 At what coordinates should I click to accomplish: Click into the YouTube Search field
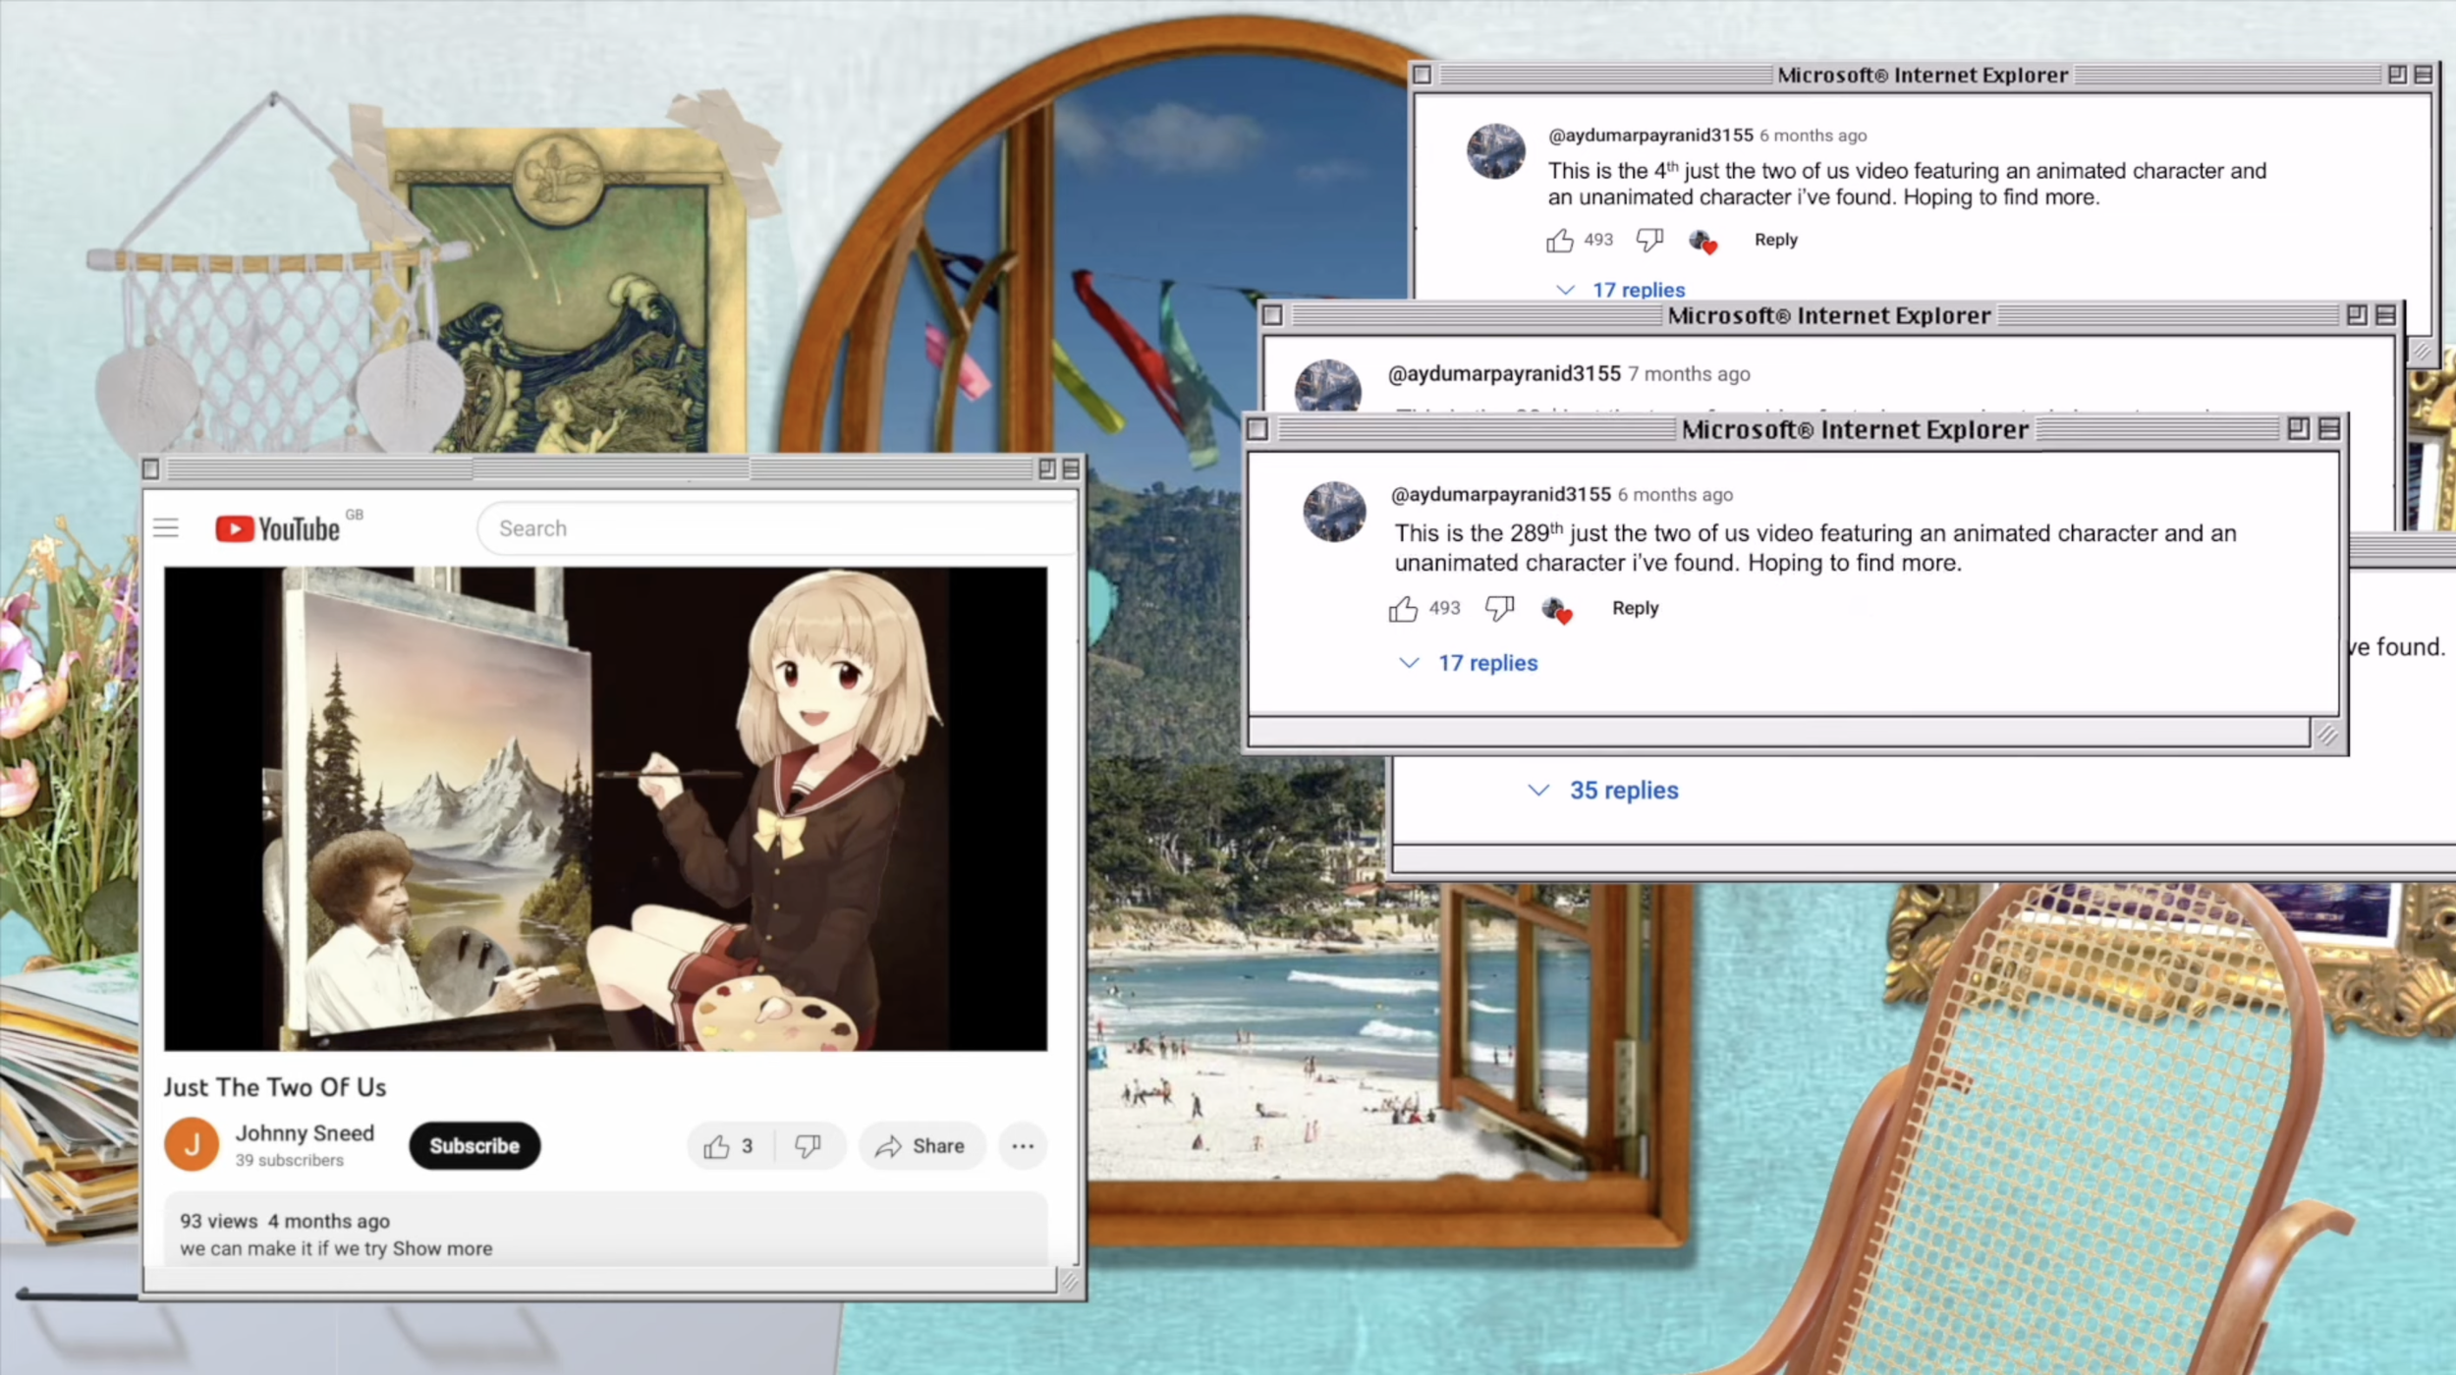[x=776, y=528]
